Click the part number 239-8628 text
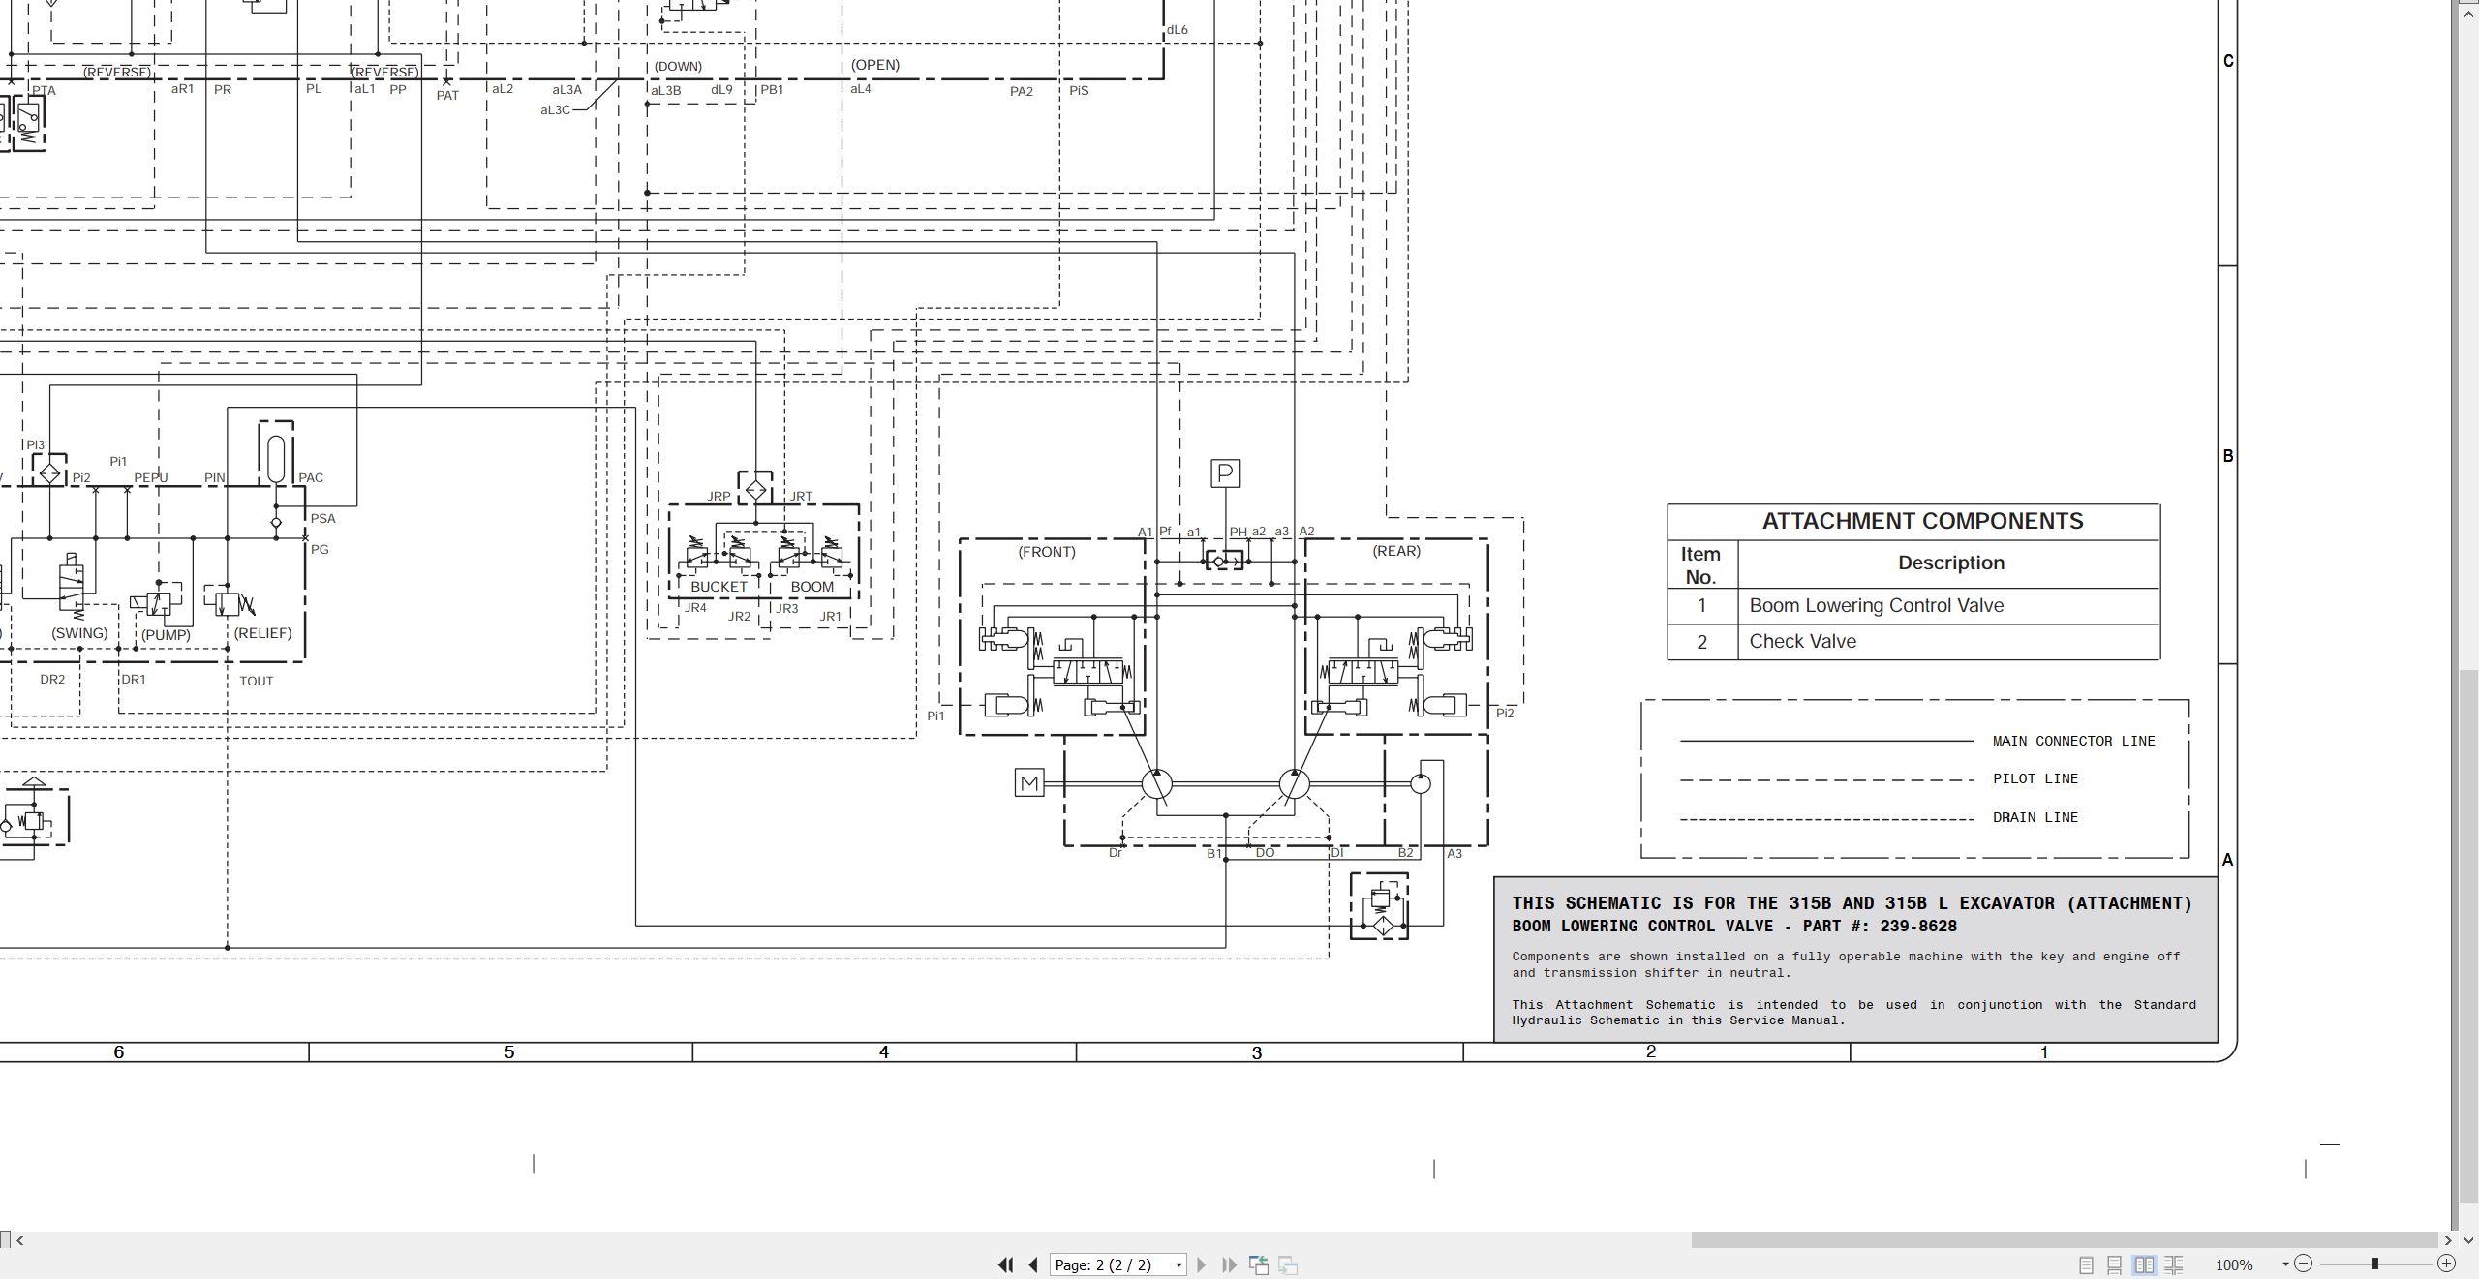This screenshot has height=1279, width=2479. pos(1917,927)
